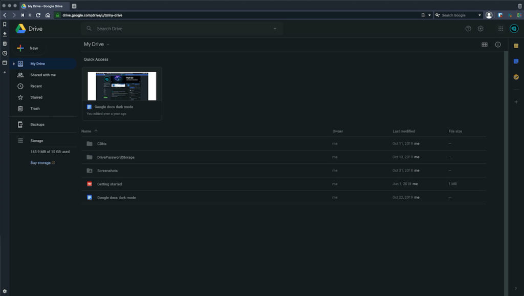
Task: Open the Downloads panel in the browser sidebar
Action: pos(5,34)
